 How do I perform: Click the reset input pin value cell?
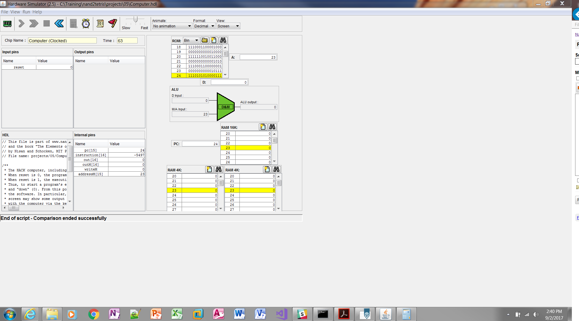55,67
